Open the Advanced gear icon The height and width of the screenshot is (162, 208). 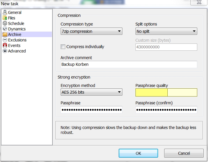tap(5, 51)
